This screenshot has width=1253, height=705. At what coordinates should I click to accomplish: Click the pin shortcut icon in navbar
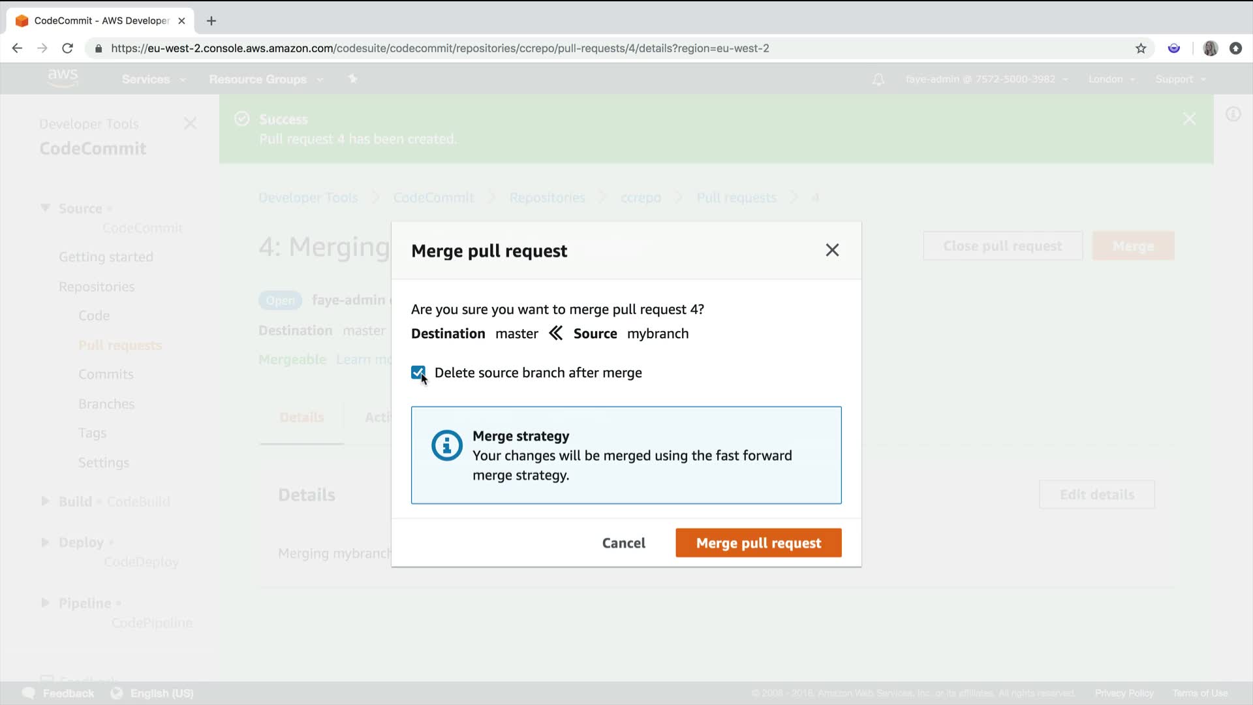tap(352, 79)
